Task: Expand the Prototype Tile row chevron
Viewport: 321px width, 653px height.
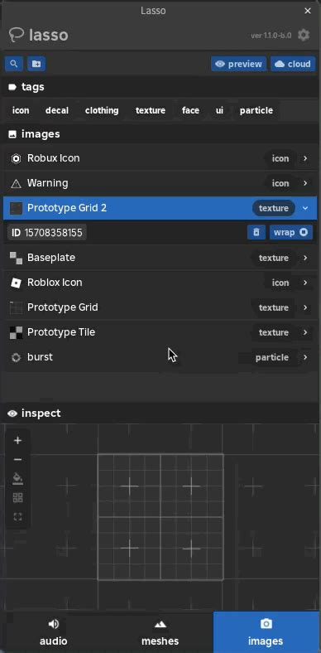Action: point(305,332)
